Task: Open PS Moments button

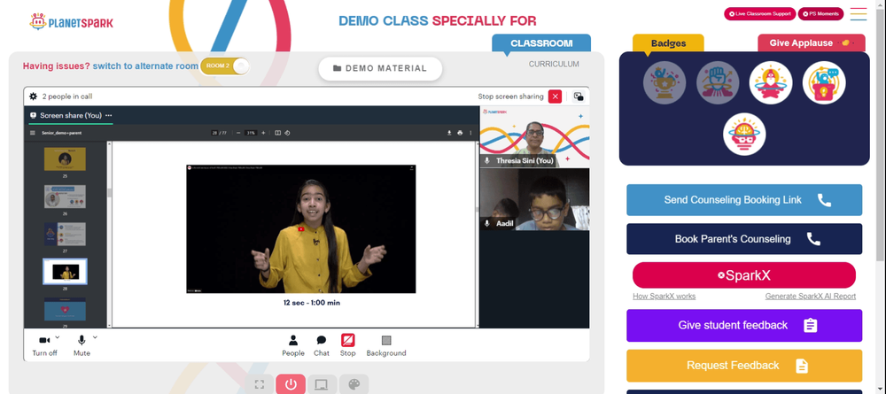Action: pos(820,13)
